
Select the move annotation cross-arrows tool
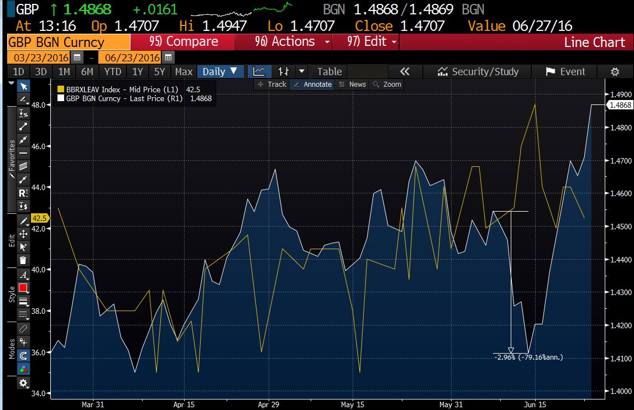tap(23, 234)
